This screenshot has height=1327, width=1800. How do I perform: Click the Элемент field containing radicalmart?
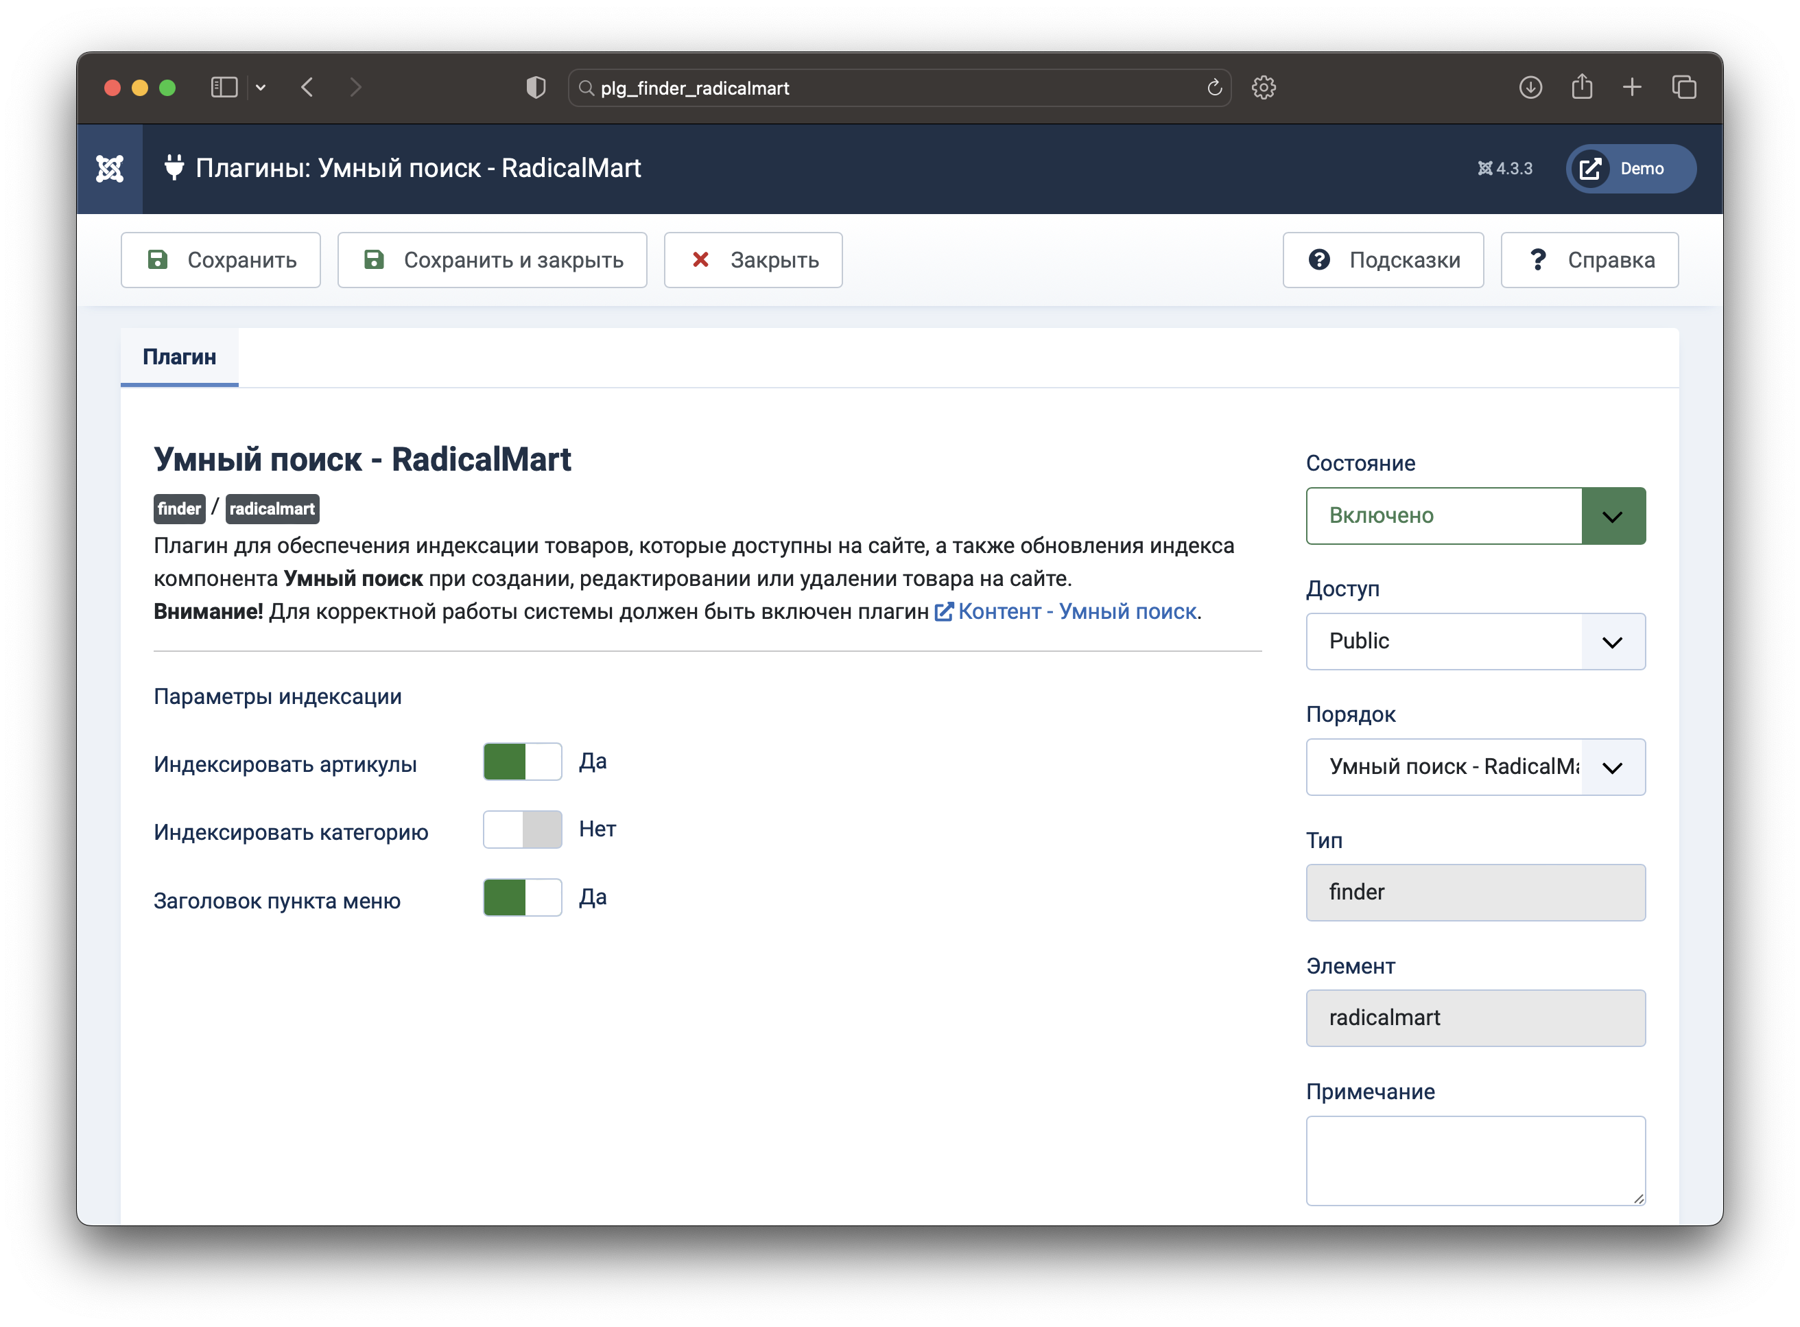coord(1476,1018)
